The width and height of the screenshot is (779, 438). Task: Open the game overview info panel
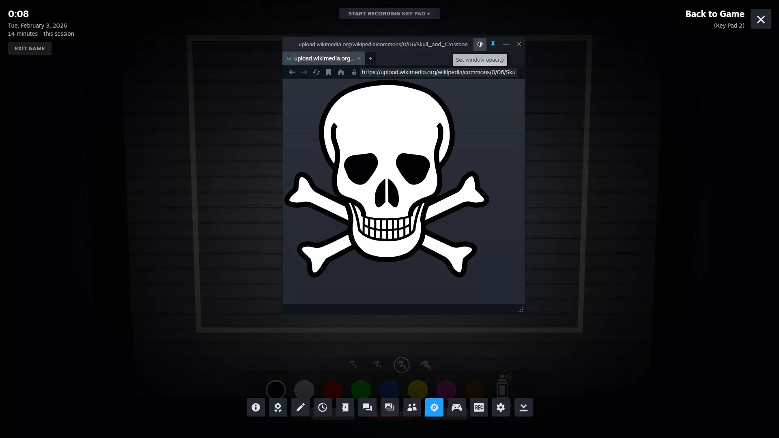coord(256,407)
